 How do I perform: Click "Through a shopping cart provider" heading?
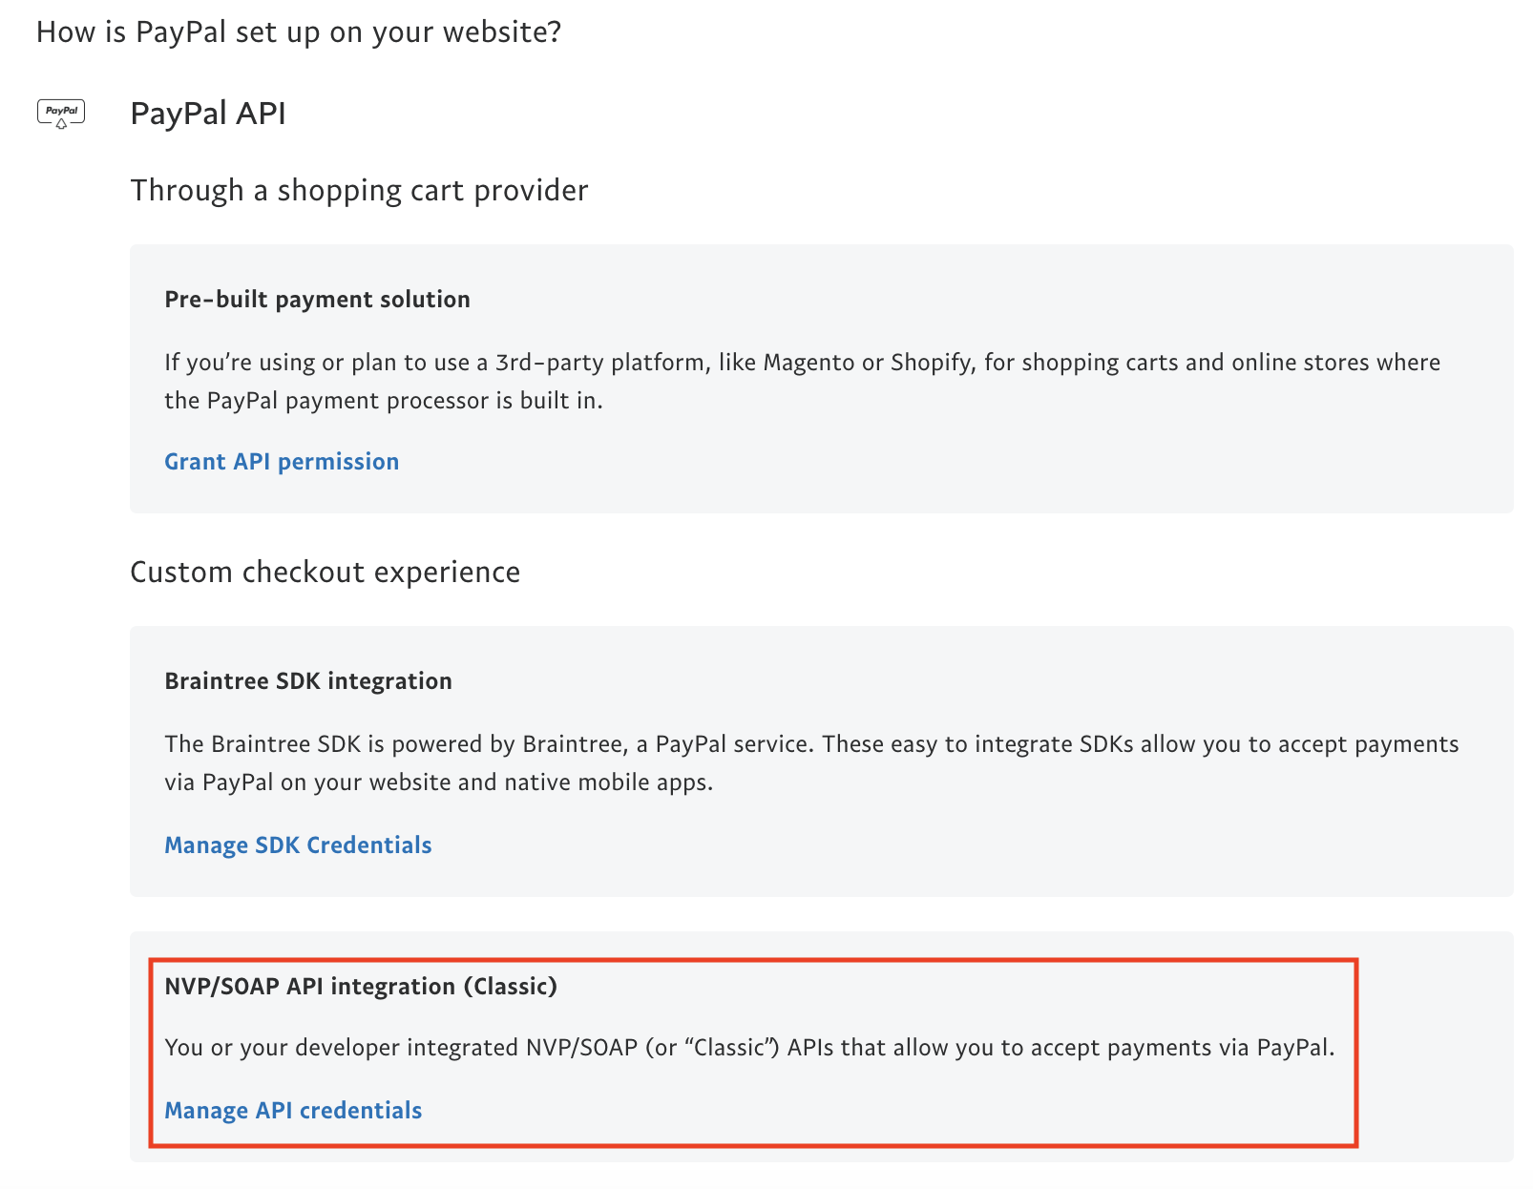point(359,191)
